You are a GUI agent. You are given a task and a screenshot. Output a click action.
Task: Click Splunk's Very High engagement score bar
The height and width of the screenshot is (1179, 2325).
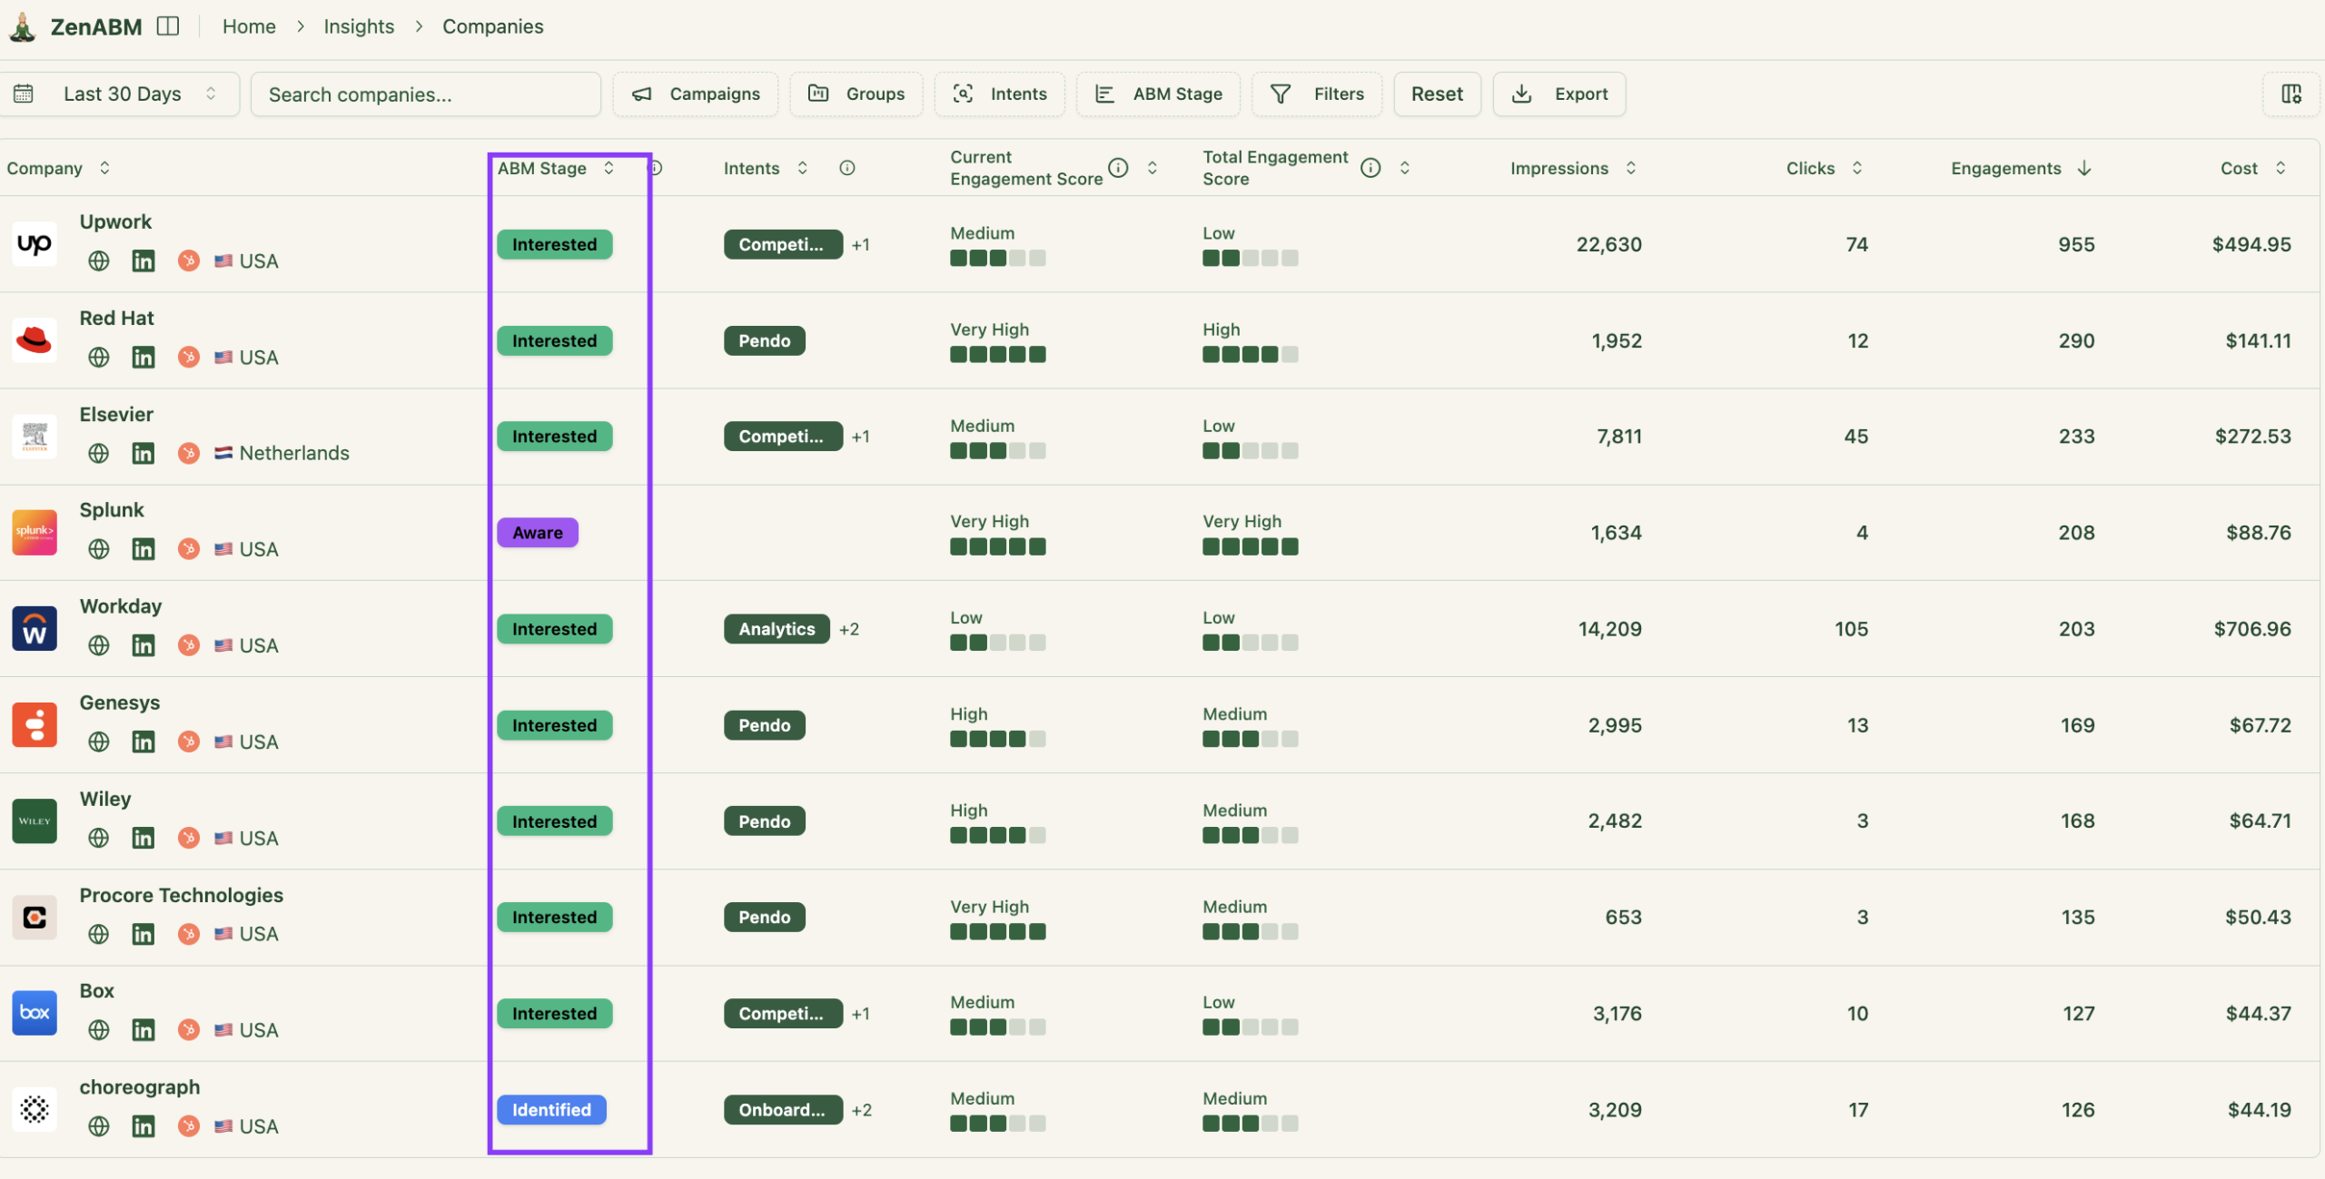point(996,545)
